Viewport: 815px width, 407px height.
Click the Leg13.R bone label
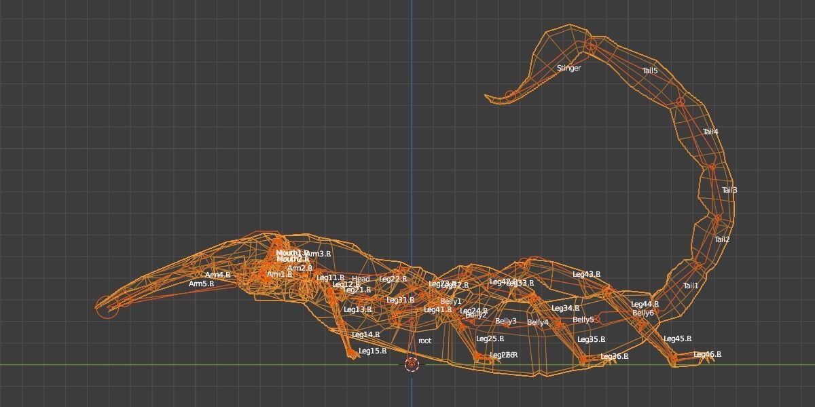tap(358, 309)
